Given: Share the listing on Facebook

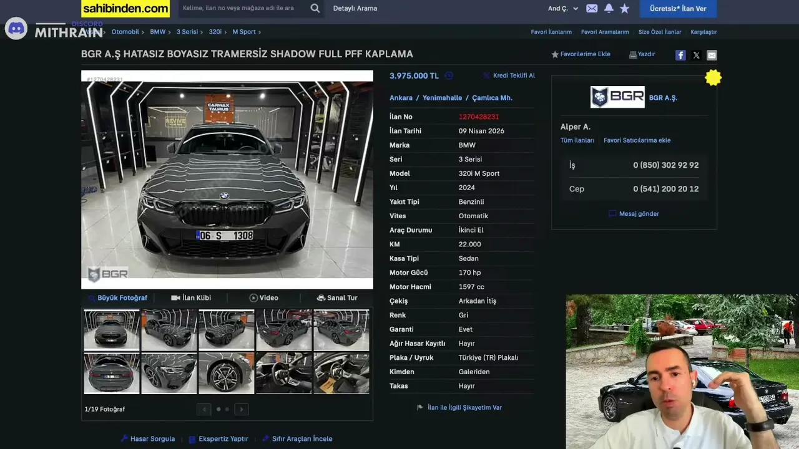Looking at the screenshot, I should (x=680, y=55).
